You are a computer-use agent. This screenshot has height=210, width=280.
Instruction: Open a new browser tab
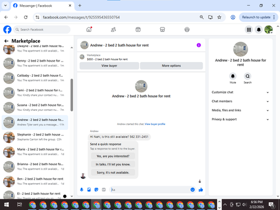click(80, 6)
